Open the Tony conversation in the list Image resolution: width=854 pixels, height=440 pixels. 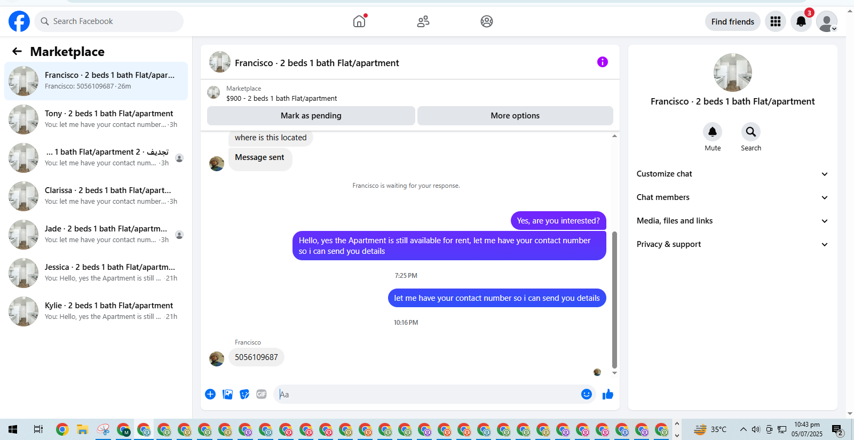click(96, 119)
